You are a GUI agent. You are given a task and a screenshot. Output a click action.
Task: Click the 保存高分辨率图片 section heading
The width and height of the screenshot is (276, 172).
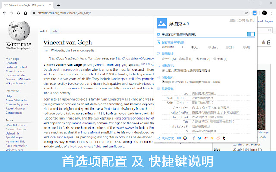pos(174,43)
